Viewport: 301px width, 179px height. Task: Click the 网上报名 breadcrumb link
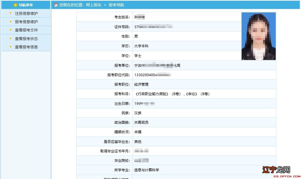coord(95,5)
